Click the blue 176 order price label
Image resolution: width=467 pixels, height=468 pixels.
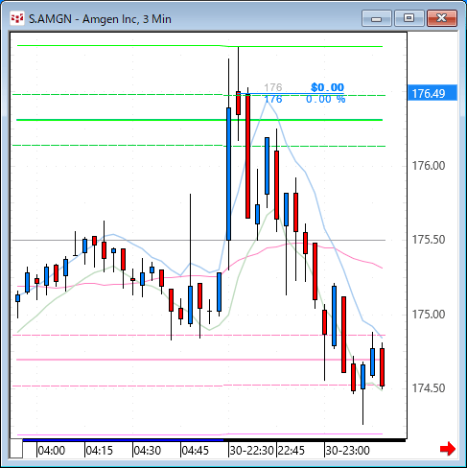pos(273,99)
